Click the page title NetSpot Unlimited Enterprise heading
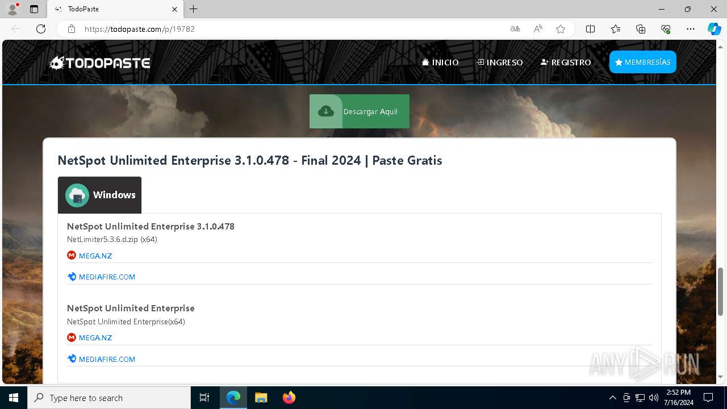727x409 pixels. (x=250, y=160)
